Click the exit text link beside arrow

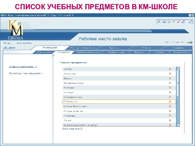pos(175,42)
